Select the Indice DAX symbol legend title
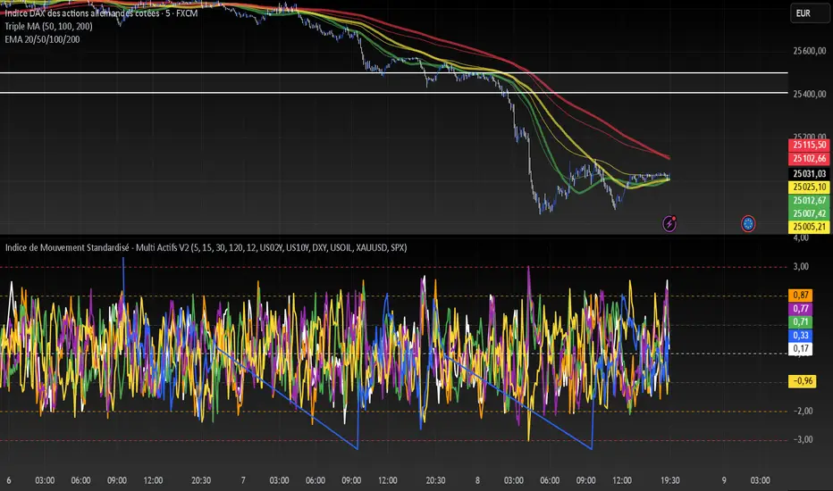 tap(101, 13)
